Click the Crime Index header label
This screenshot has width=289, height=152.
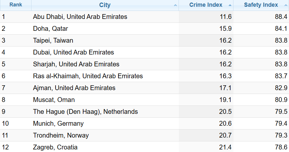[x=206, y=5]
